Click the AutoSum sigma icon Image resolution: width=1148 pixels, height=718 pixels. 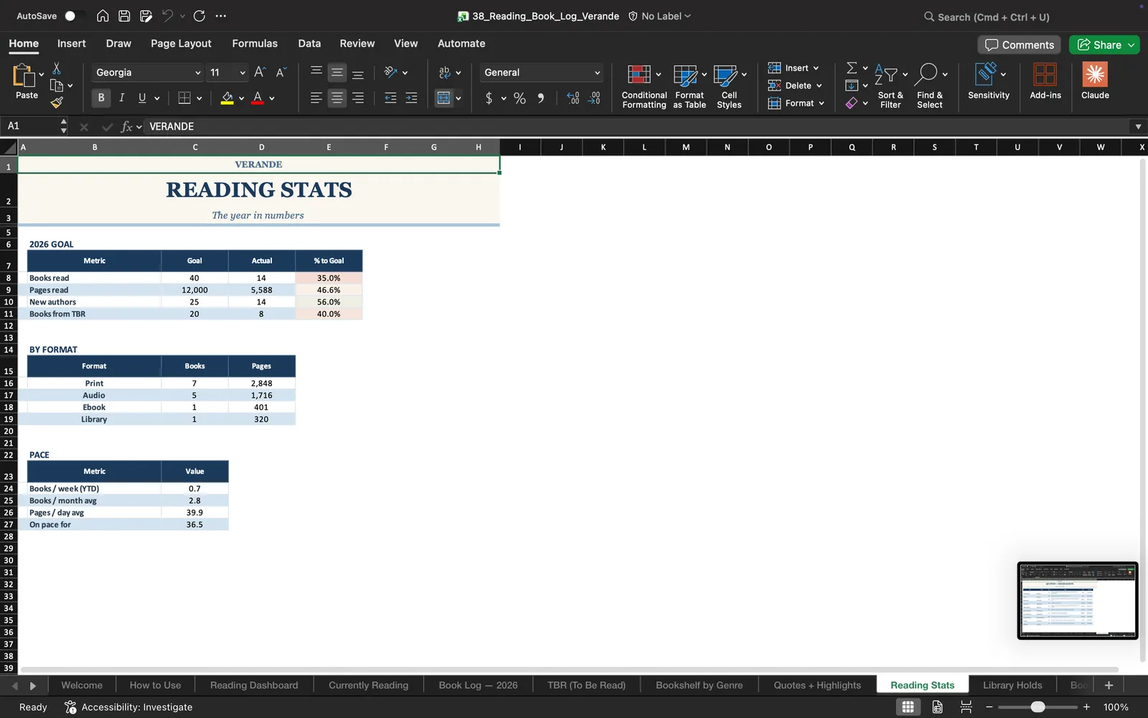click(852, 67)
